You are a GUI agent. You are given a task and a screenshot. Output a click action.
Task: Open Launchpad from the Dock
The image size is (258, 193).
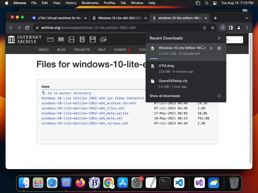[x=38, y=183]
